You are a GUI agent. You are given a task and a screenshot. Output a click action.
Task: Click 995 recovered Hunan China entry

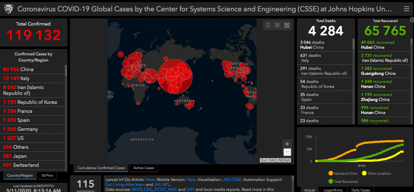click(x=384, y=110)
